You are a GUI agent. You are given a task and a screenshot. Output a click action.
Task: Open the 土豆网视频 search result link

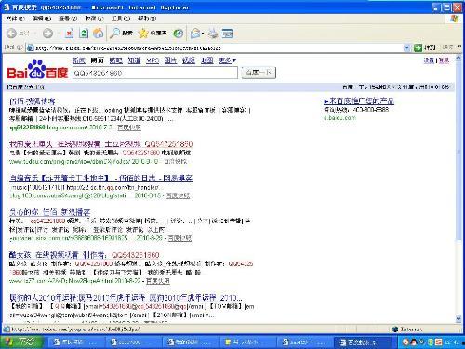coord(100,144)
